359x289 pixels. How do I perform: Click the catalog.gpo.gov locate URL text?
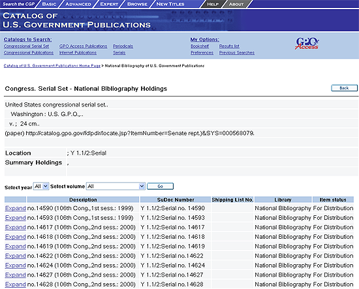click(140, 133)
